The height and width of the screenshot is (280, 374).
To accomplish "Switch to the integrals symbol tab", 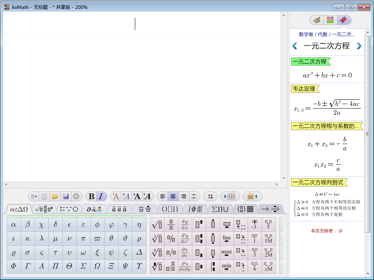I will 195,209.
